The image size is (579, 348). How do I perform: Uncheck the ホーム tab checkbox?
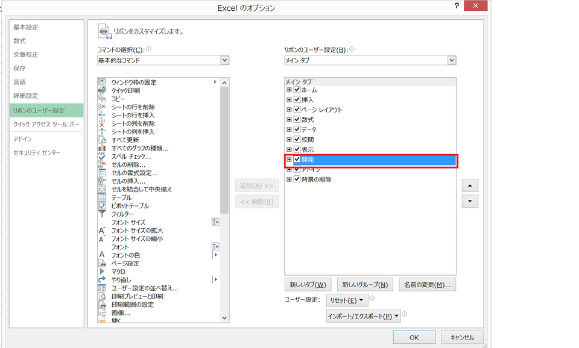(297, 90)
